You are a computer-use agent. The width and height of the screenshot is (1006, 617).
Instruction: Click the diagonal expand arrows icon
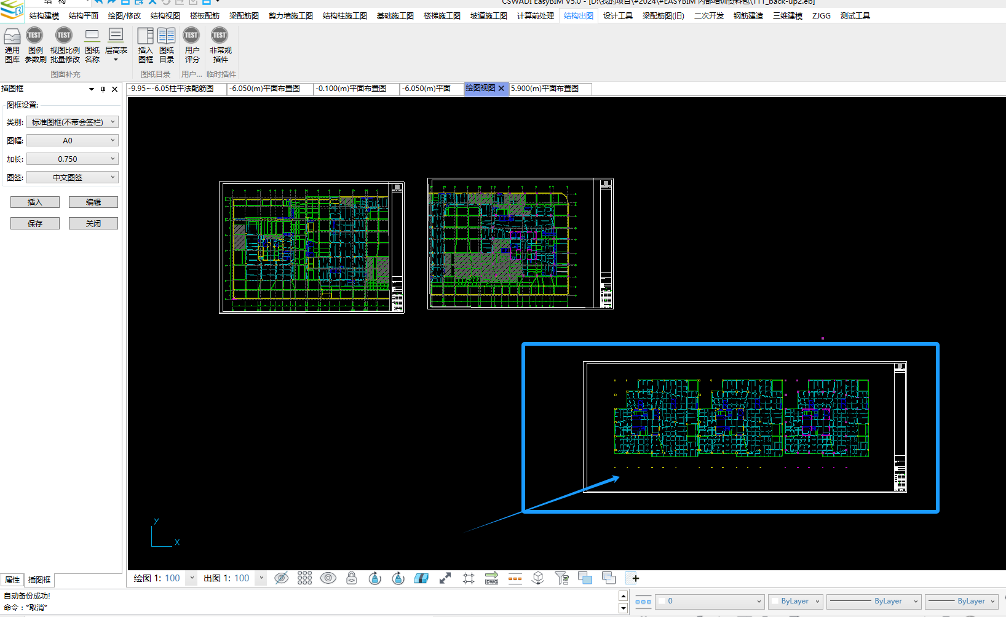click(x=445, y=578)
